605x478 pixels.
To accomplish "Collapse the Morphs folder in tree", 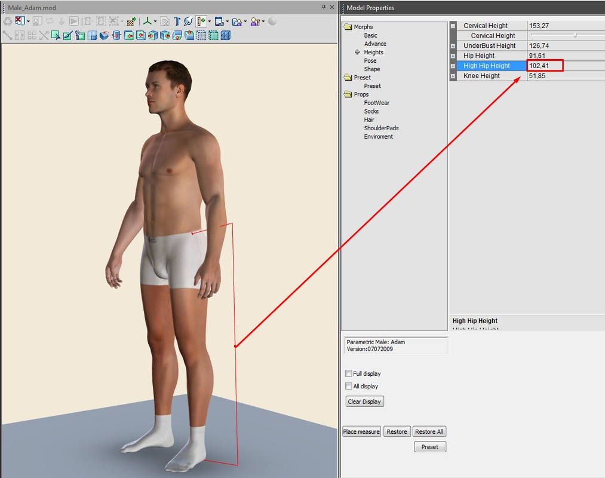I will (x=348, y=27).
